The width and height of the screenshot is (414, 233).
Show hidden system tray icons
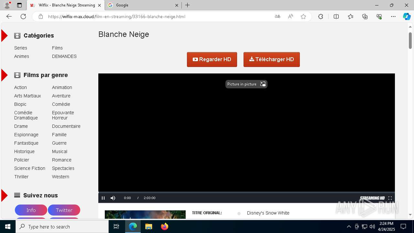(349, 227)
